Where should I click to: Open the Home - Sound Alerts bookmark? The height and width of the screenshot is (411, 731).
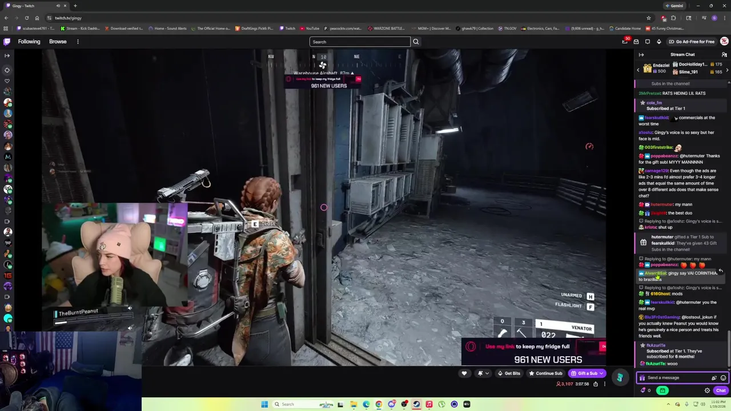point(167,29)
